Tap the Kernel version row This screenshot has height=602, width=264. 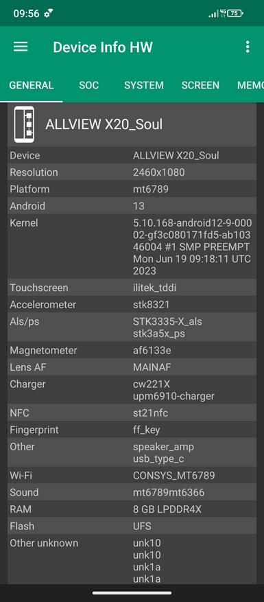point(132,246)
